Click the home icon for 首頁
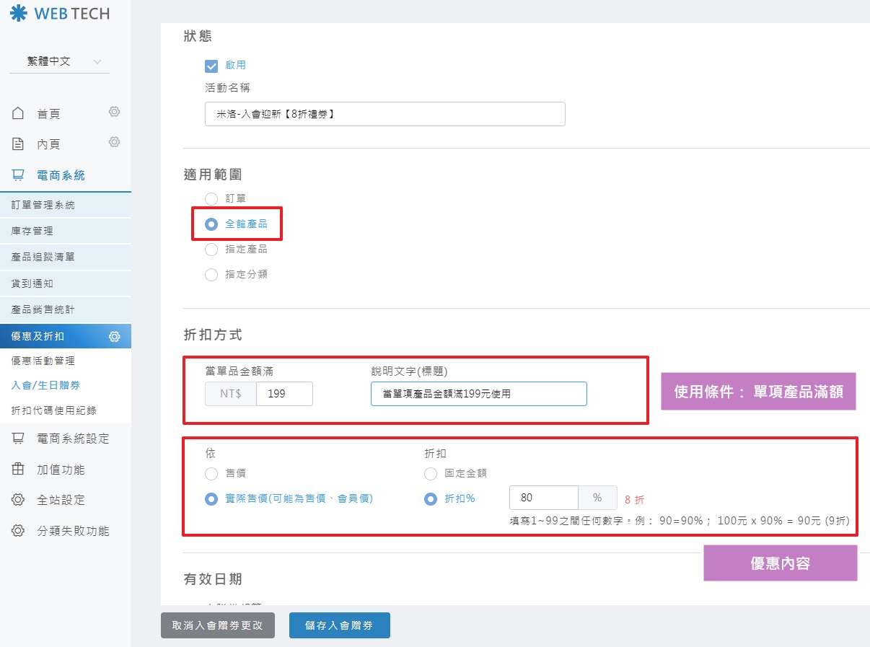870x647 pixels. [19, 114]
